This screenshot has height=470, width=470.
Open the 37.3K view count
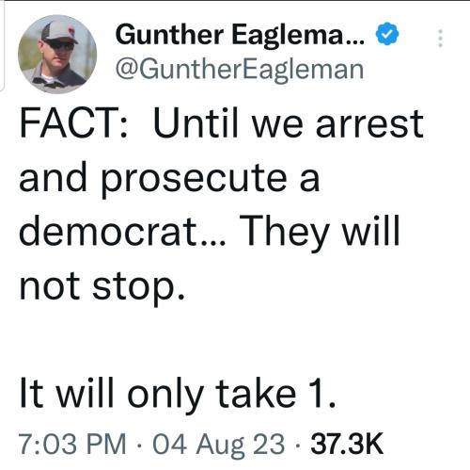pos(347,444)
